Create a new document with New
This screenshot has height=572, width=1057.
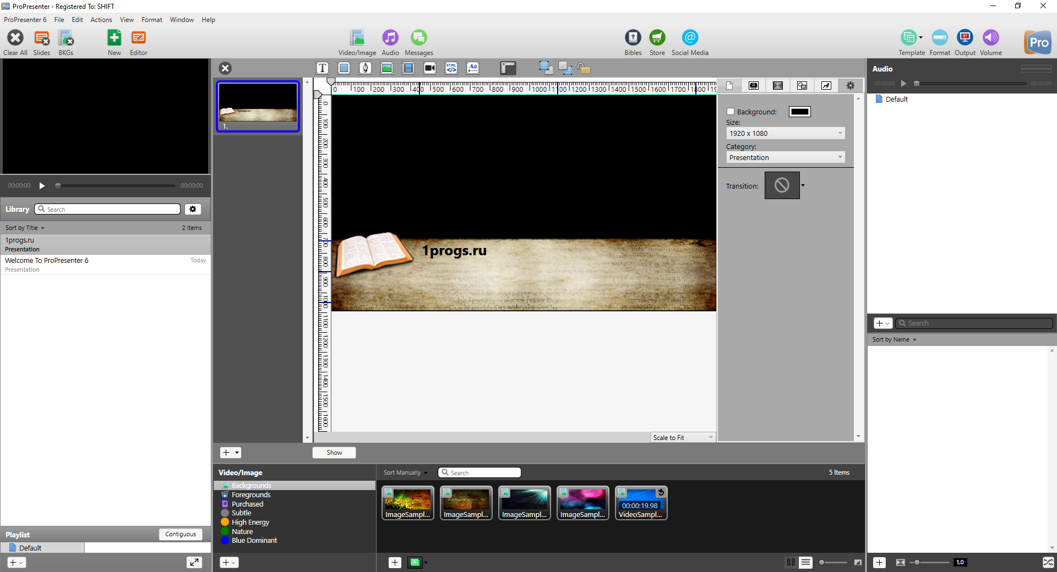coord(115,38)
